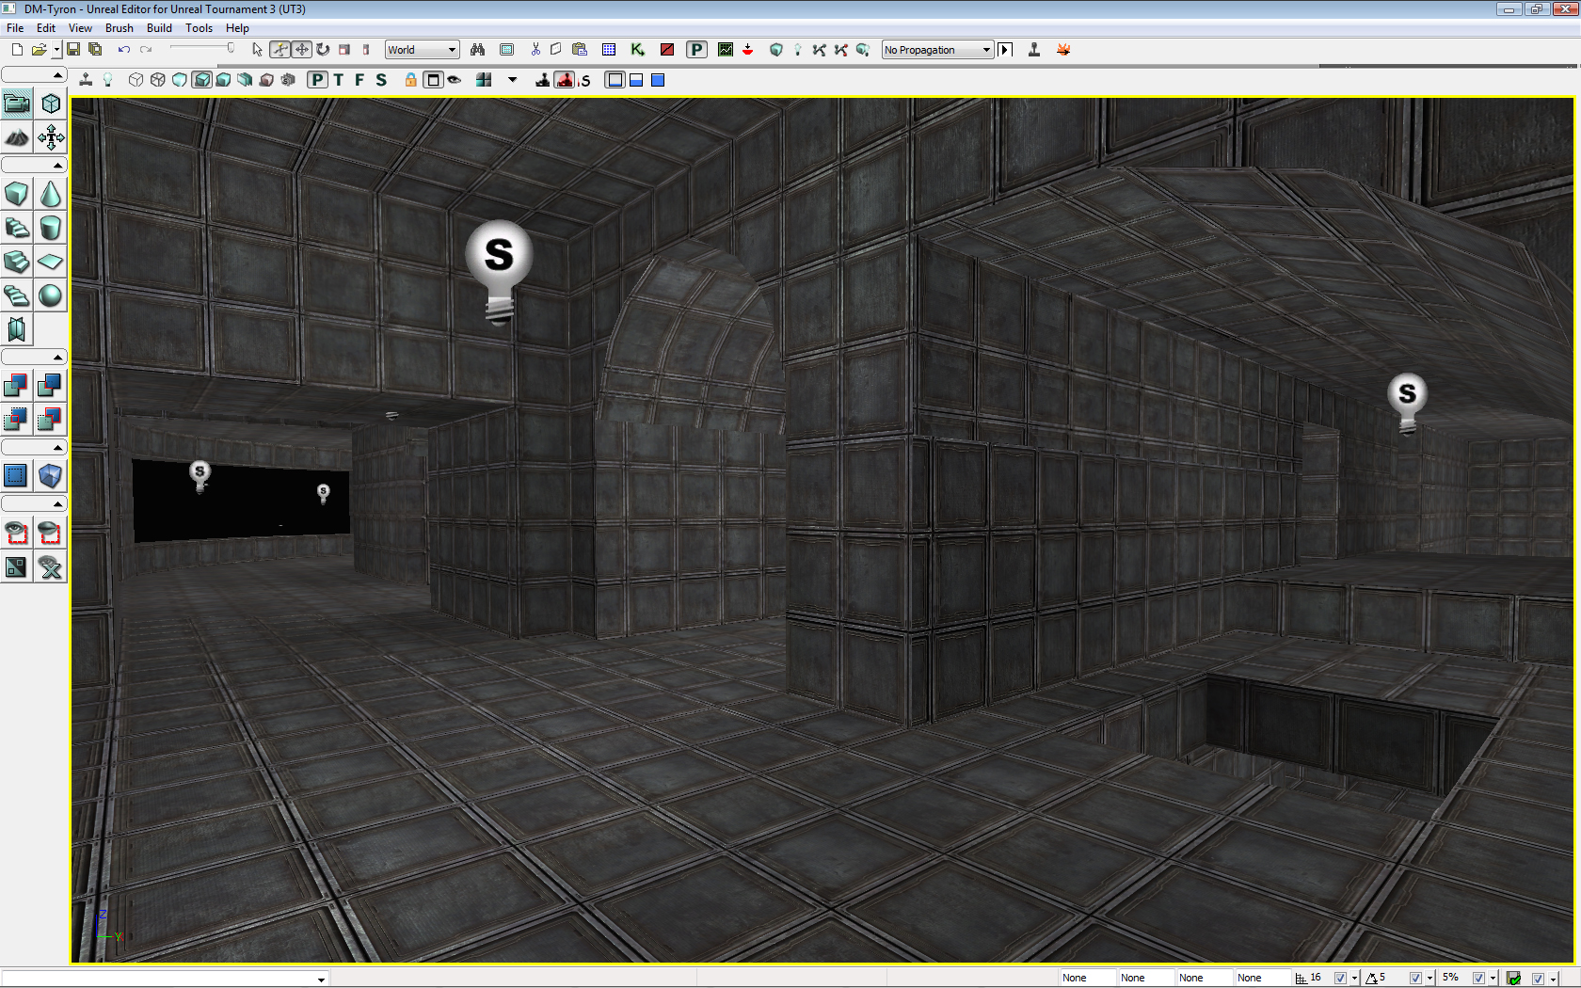
Task: Create Sheet builder brush
Action: click(x=51, y=263)
